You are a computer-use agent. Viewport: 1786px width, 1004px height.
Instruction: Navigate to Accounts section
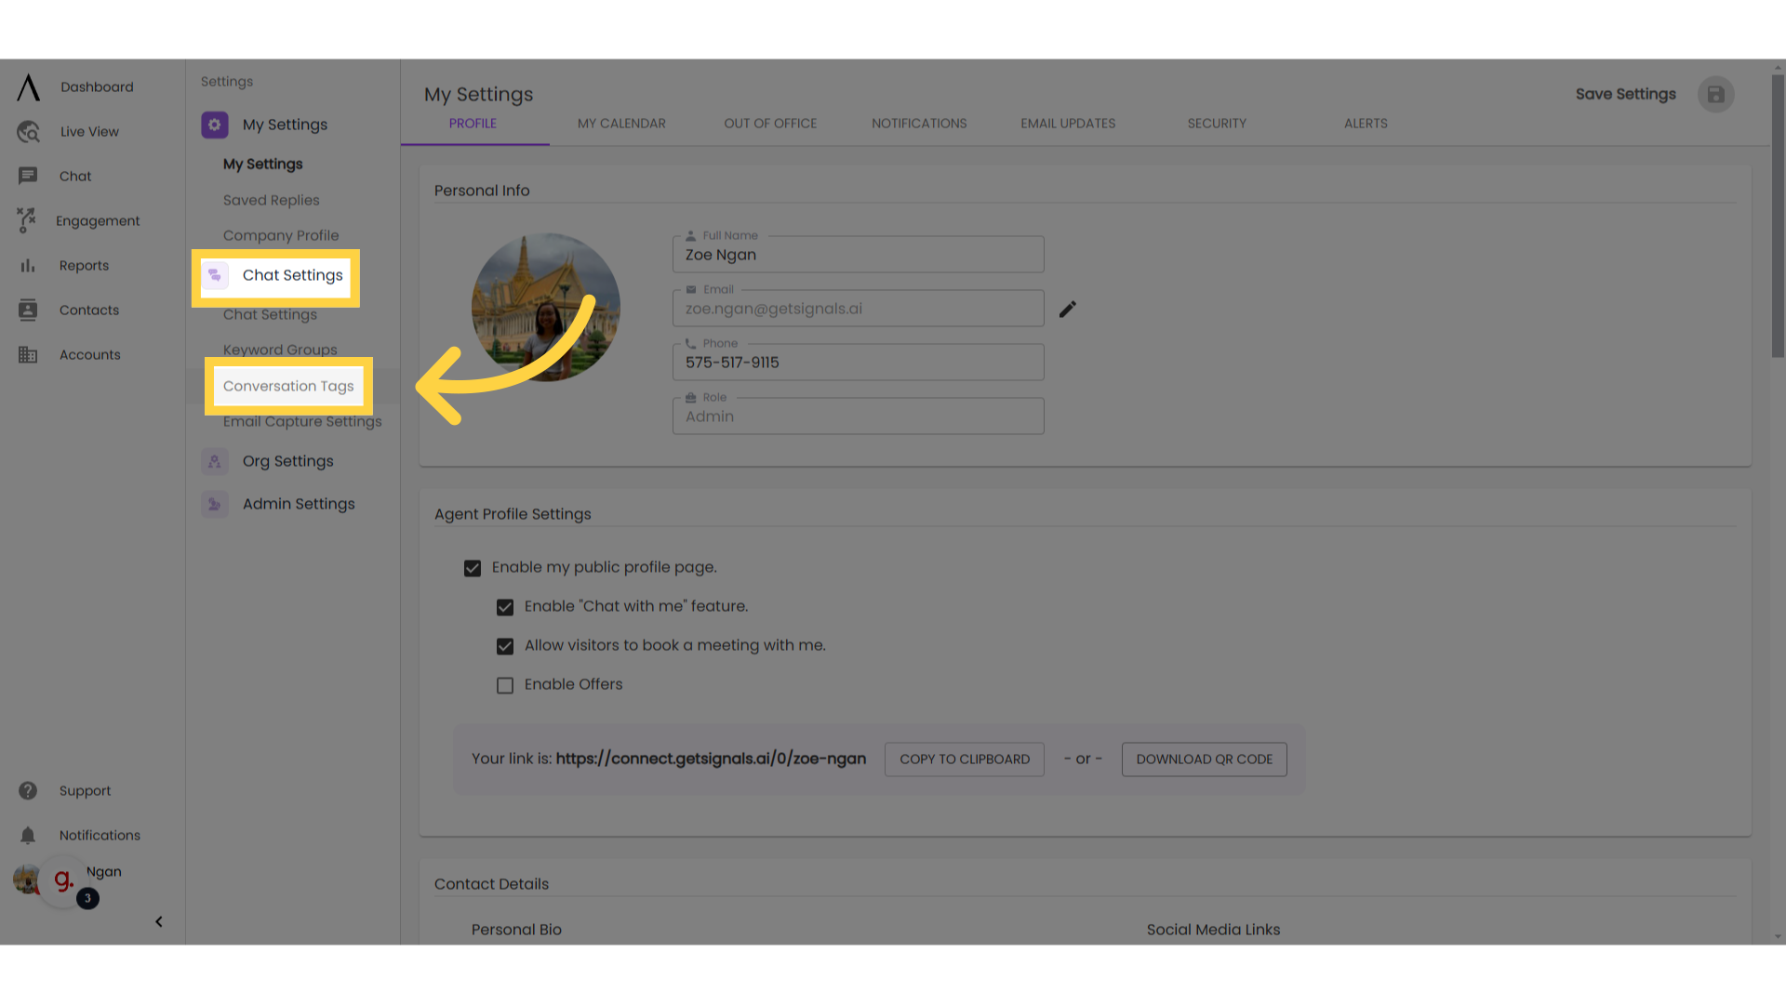(x=89, y=354)
